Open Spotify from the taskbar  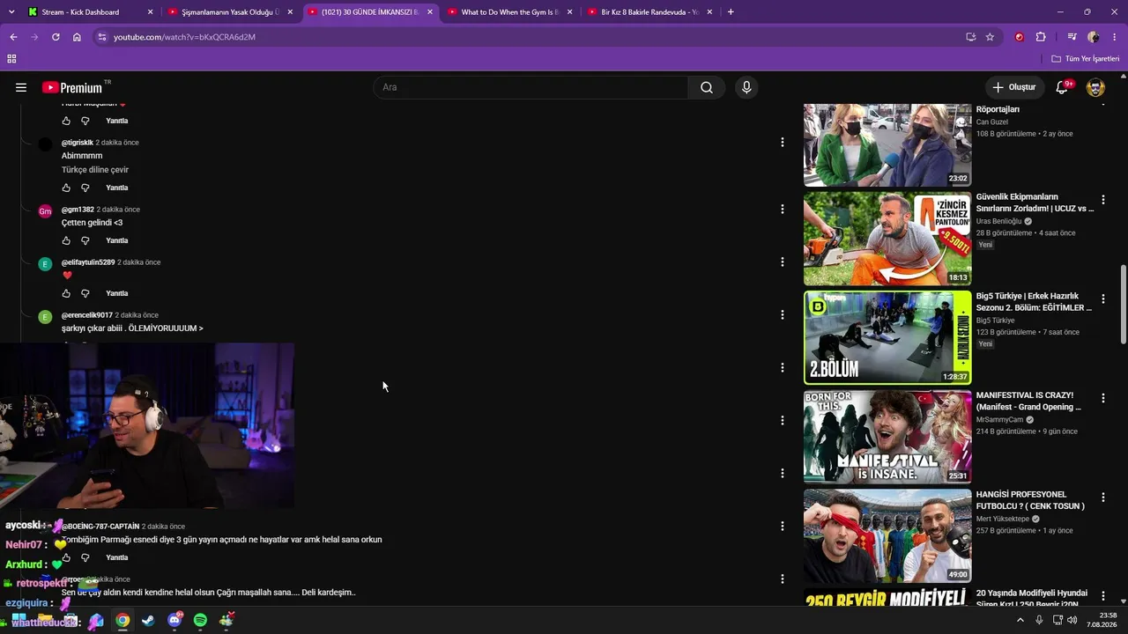click(x=200, y=621)
